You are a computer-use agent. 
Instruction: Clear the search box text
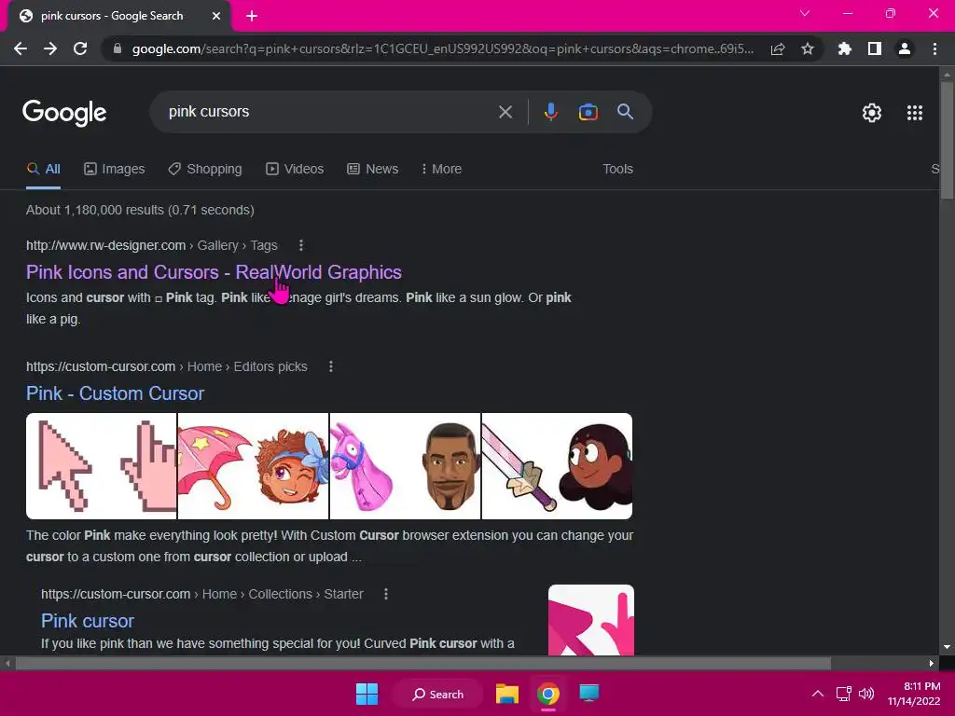pos(505,112)
